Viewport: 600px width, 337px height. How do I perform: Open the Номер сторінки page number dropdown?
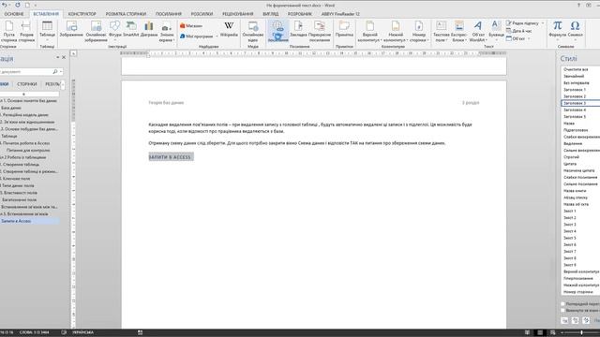pyautogui.click(x=419, y=31)
